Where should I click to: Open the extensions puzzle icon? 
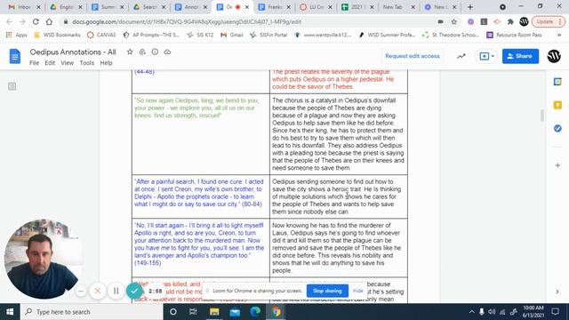pyautogui.click(x=510, y=21)
